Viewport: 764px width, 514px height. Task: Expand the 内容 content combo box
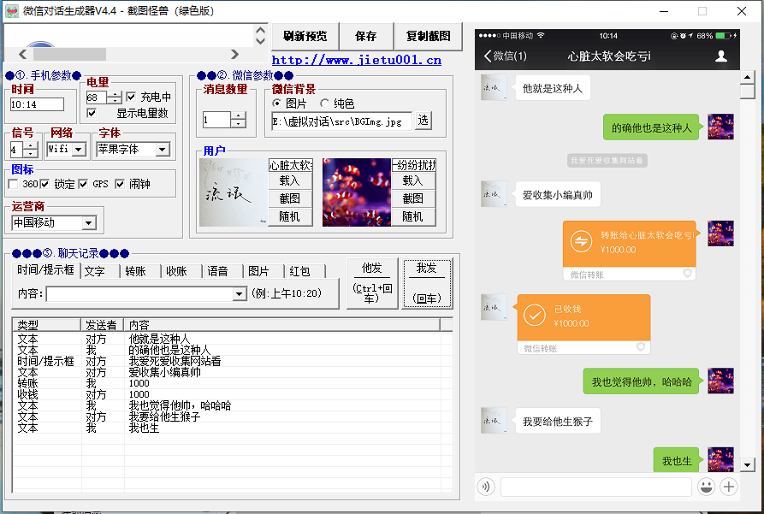coord(239,294)
